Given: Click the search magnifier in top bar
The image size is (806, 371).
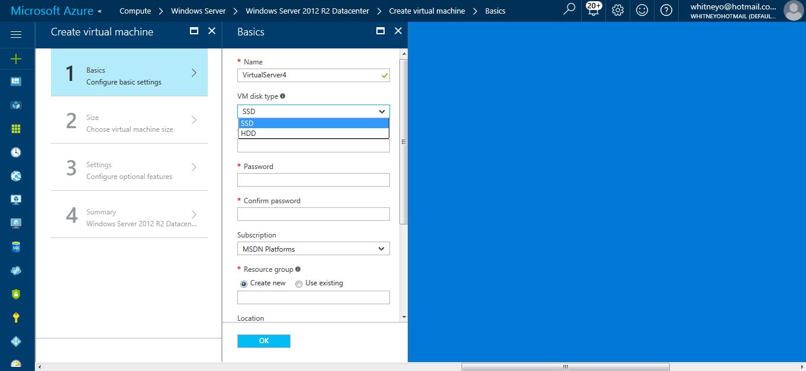Looking at the screenshot, I should point(569,10).
